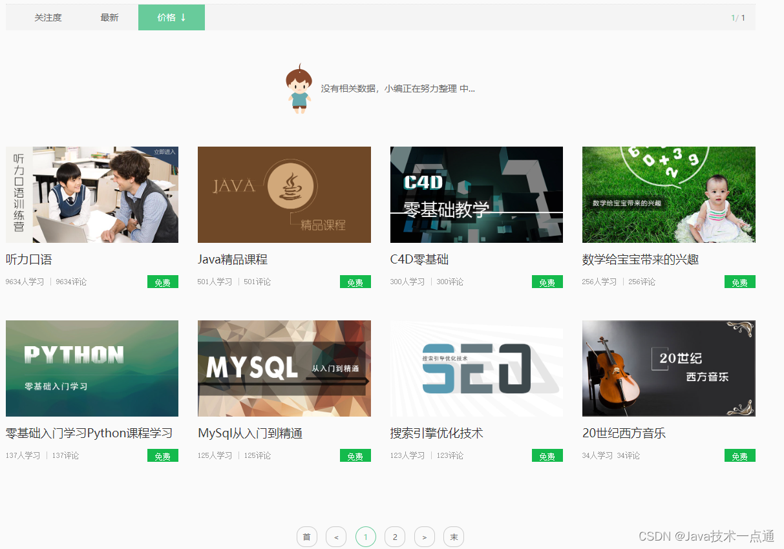Open the MySql从入门到精通 title link
The height and width of the screenshot is (549, 784).
click(250, 433)
